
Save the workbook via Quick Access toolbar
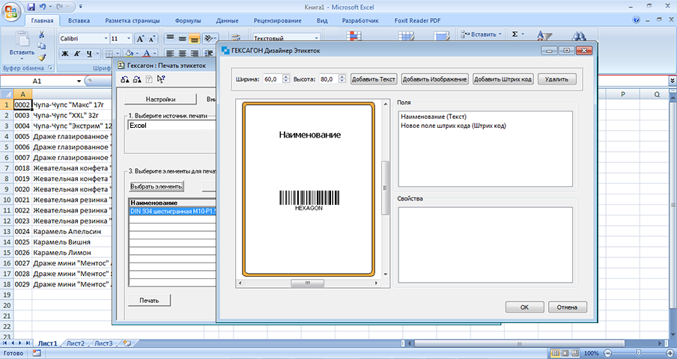pos(31,6)
